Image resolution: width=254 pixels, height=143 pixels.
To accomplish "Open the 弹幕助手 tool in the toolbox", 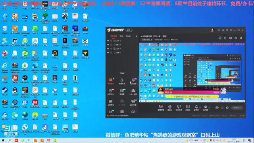I will tap(111, 81).
